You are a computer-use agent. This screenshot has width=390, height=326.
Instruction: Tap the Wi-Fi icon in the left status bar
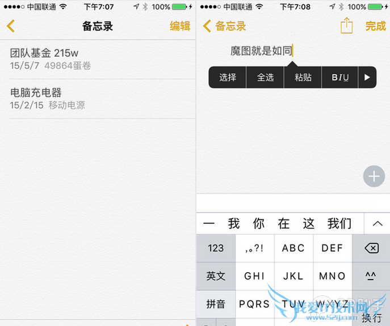click(63, 7)
